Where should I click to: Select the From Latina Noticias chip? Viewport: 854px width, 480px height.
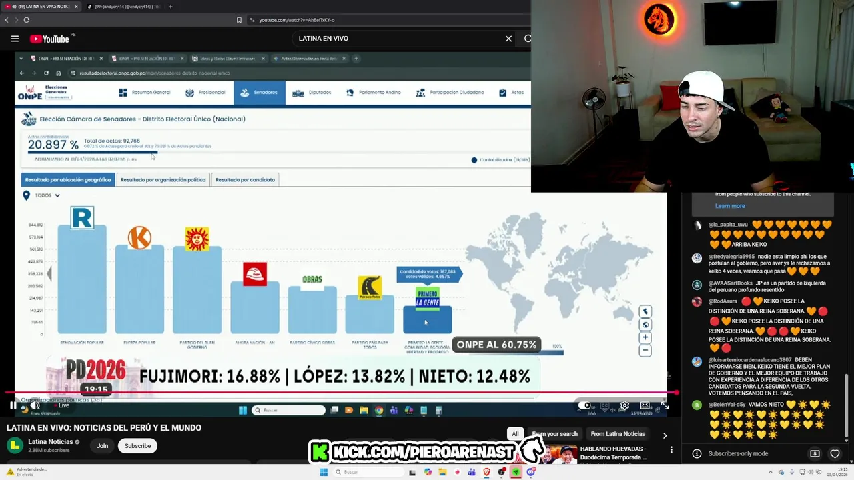click(618, 434)
